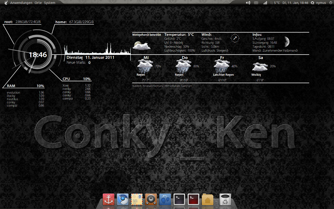Open the Orte menu
This screenshot has height=209, width=334.
(38, 3)
